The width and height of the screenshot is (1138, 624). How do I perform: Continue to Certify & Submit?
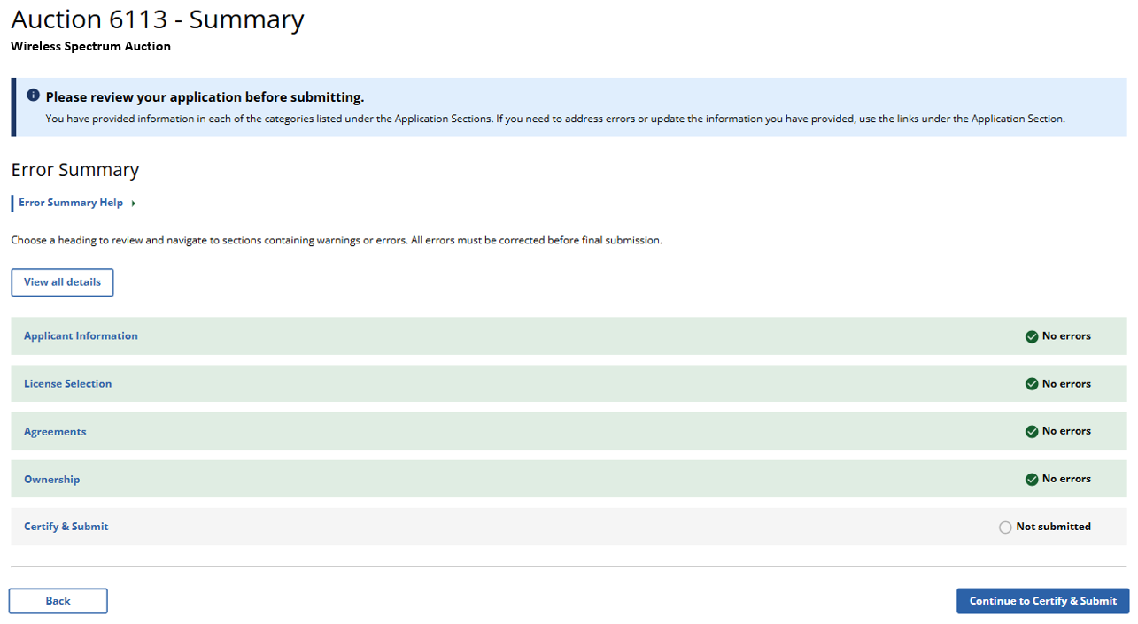click(1042, 601)
